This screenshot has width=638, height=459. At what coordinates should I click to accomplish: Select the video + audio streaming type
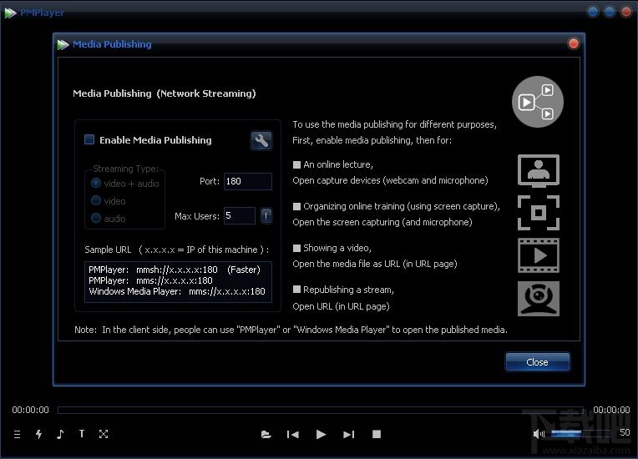96,183
